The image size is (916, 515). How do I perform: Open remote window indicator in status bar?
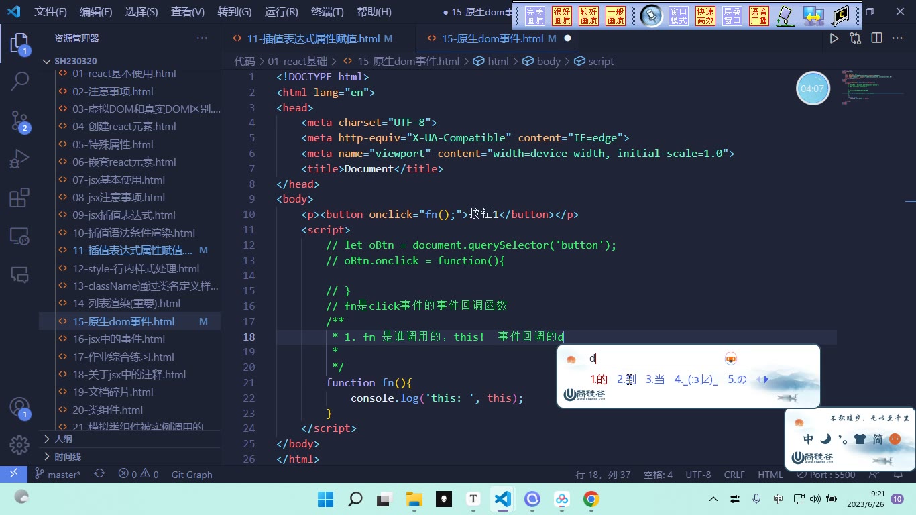tap(13, 474)
